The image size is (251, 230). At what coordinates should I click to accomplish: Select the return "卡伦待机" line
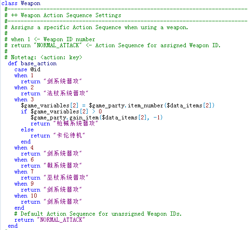coord(58,136)
